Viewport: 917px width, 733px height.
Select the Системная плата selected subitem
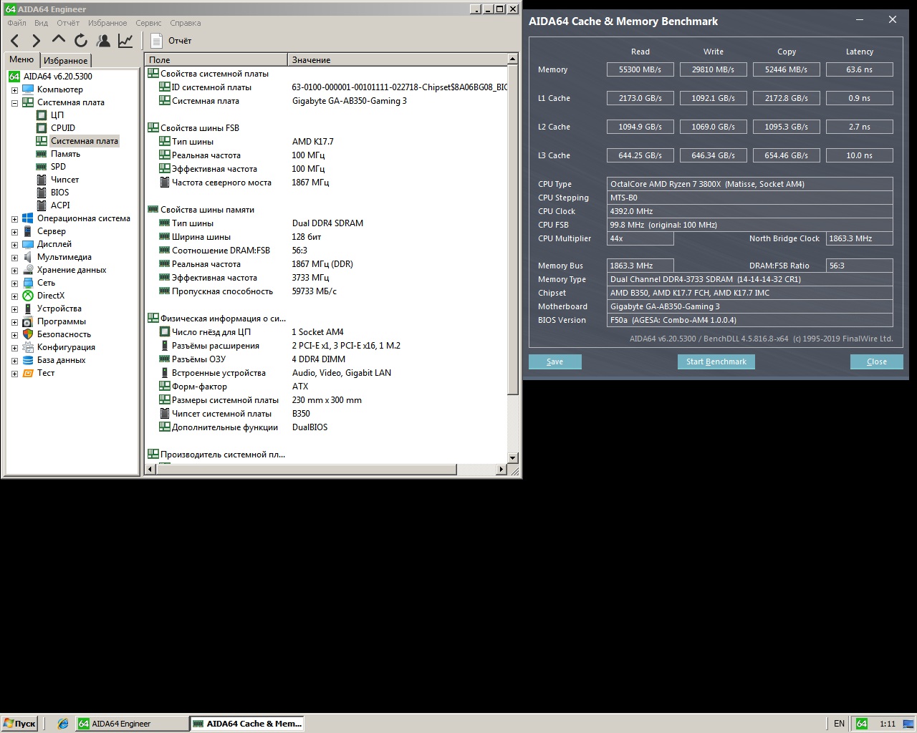(84, 141)
